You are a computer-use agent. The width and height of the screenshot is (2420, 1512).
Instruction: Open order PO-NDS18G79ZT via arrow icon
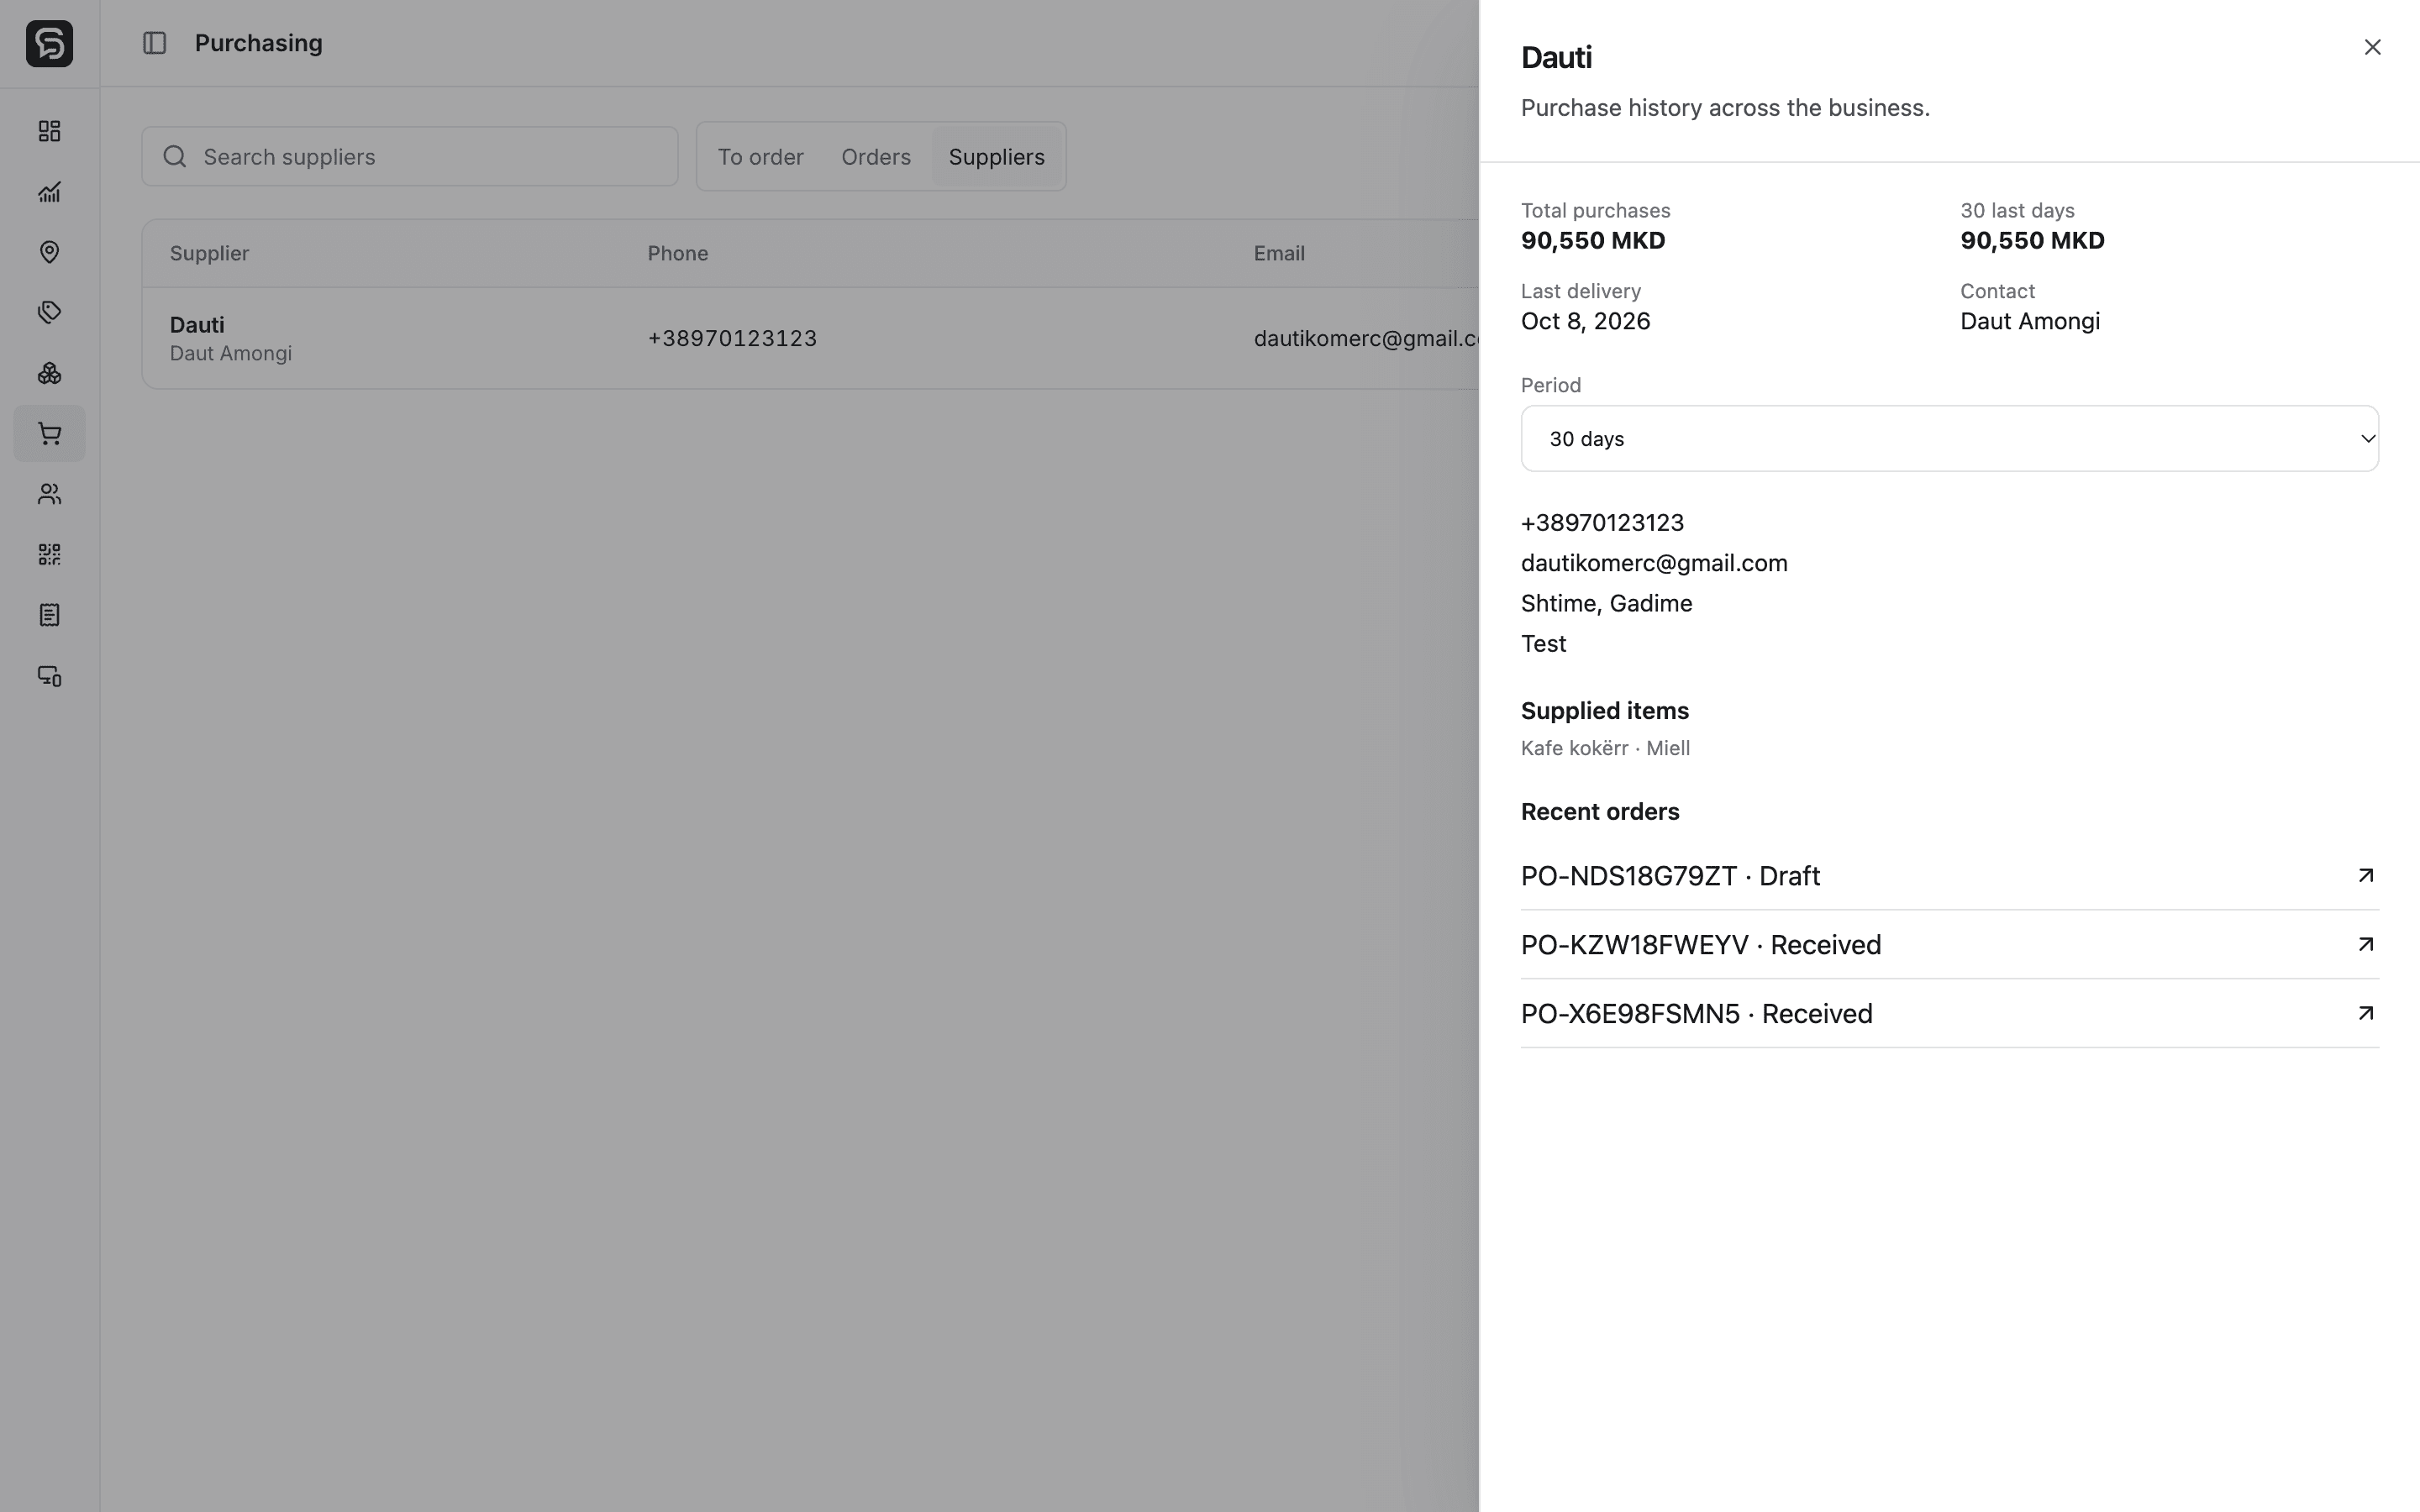[2365, 875]
